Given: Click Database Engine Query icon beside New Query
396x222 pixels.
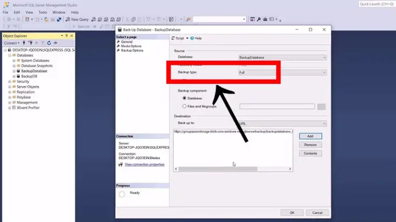Looking at the screenshot, I should pyautogui.click(x=93, y=20).
